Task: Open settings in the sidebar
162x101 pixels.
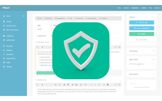Action: [x=8, y=67]
